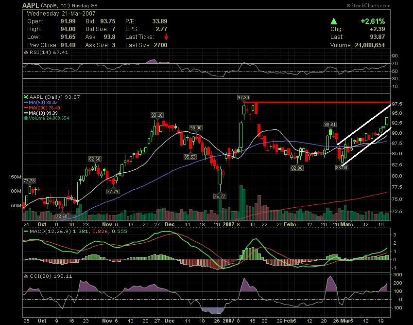Click the 90.00 price label

(196, 128)
